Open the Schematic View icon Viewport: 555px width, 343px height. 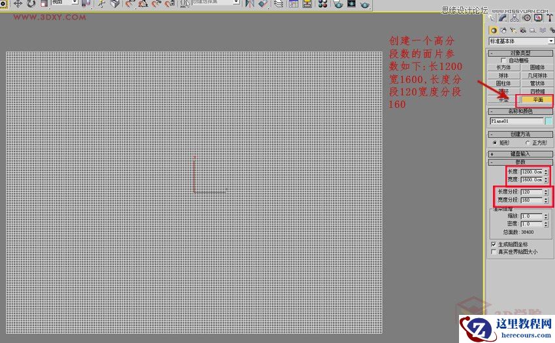(x=307, y=3)
